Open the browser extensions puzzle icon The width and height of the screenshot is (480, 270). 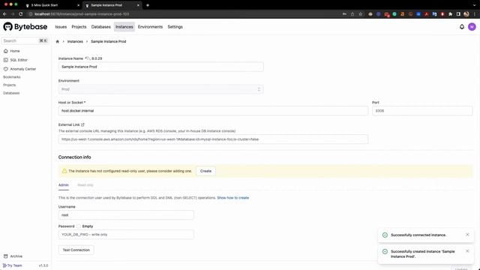(450, 13)
